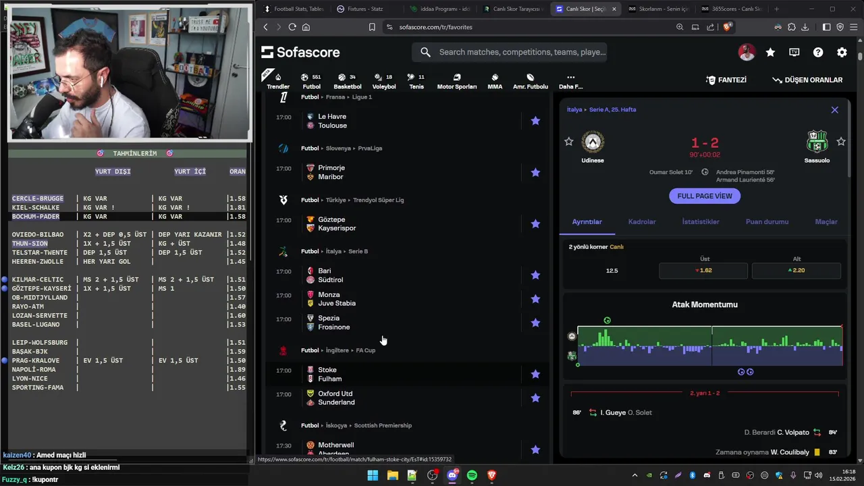The width and height of the screenshot is (864, 486).
Task: Close the Udinese-Sassuolo match panel
Action: click(835, 109)
